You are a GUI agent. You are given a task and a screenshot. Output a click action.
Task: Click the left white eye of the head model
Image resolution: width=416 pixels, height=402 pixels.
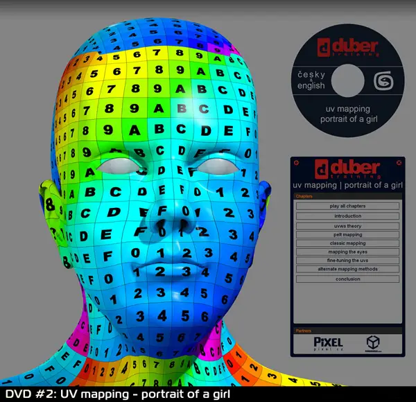[119, 166]
